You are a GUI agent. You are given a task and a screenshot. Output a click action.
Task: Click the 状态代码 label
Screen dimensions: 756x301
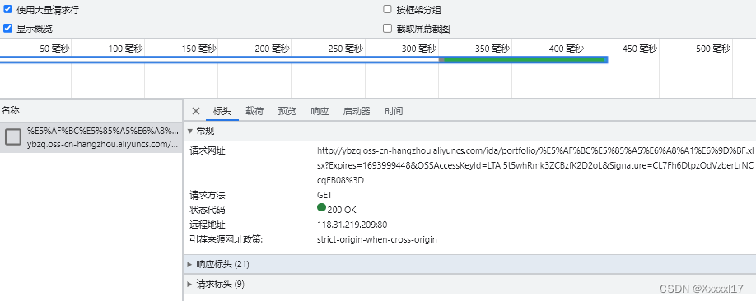tap(208, 210)
